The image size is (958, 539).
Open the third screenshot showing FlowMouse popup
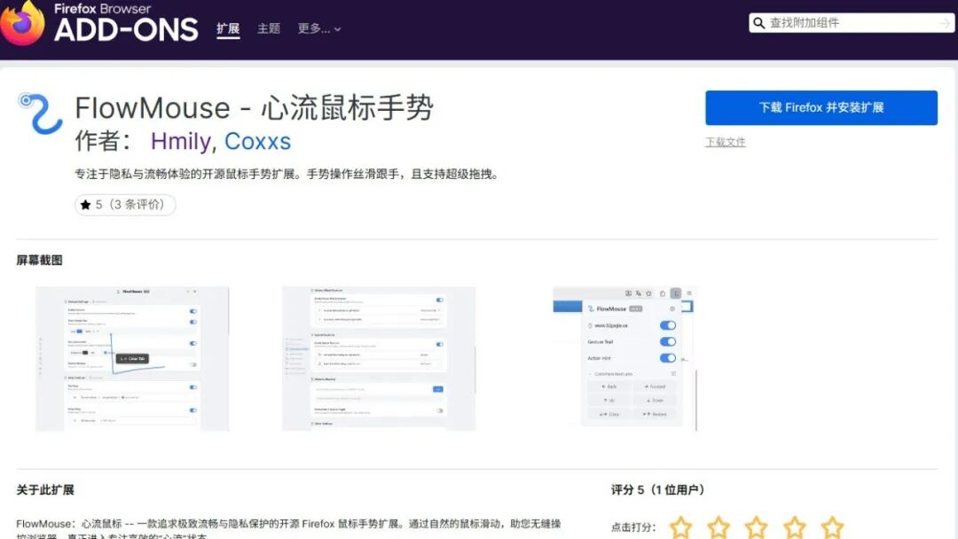pyautogui.click(x=624, y=359)
